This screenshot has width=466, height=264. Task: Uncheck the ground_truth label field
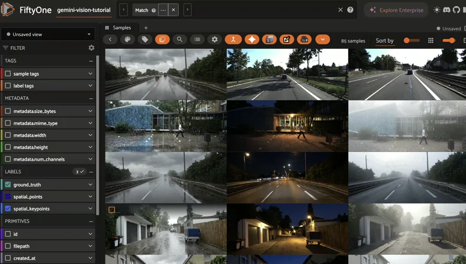point(8,185)
